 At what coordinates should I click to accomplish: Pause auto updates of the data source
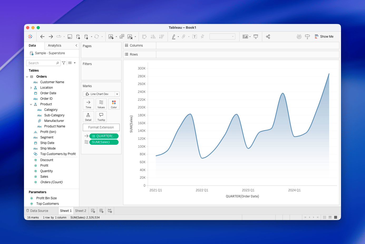86,37
